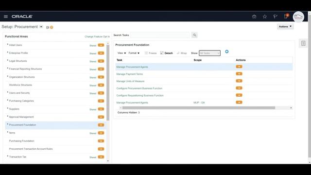
Task: Click the Search Tasks magnifier button
Action: coord(194,35)
